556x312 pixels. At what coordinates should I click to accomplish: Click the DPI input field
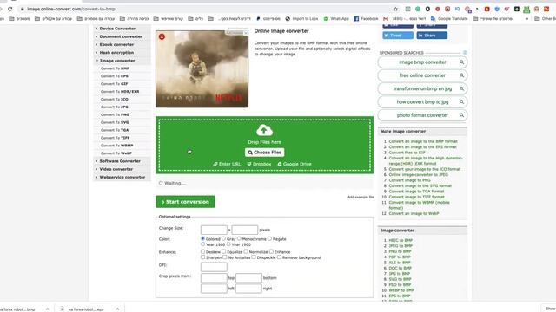214,267
